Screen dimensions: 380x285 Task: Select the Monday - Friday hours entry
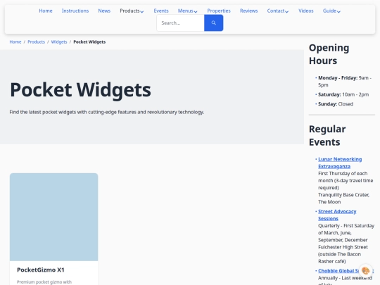[x=345, y=82]
